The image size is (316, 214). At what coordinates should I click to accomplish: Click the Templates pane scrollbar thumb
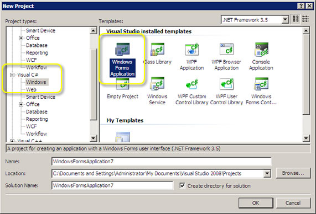[x=306, y=74]
